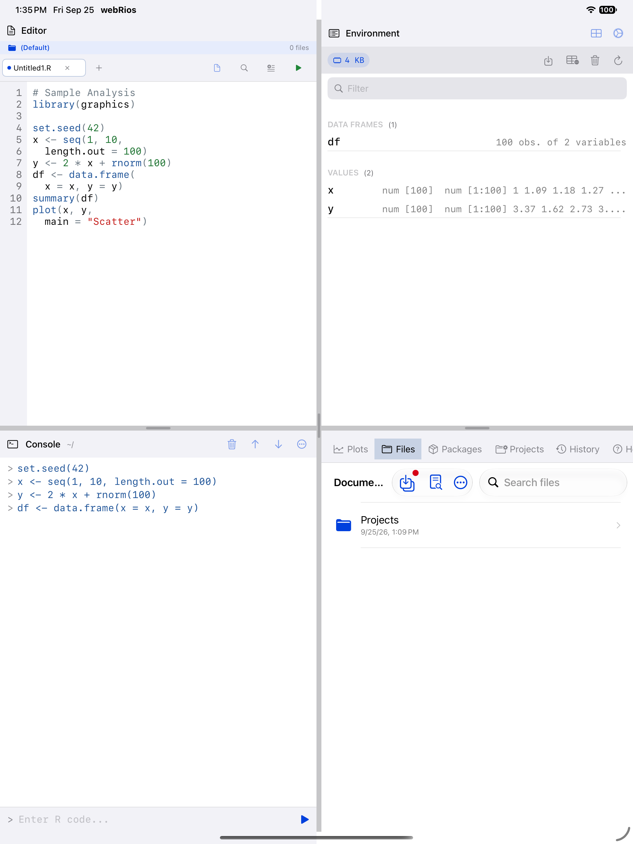633x844 pixels.
Task: Click the Console panel header title
Action: [43, 444]
